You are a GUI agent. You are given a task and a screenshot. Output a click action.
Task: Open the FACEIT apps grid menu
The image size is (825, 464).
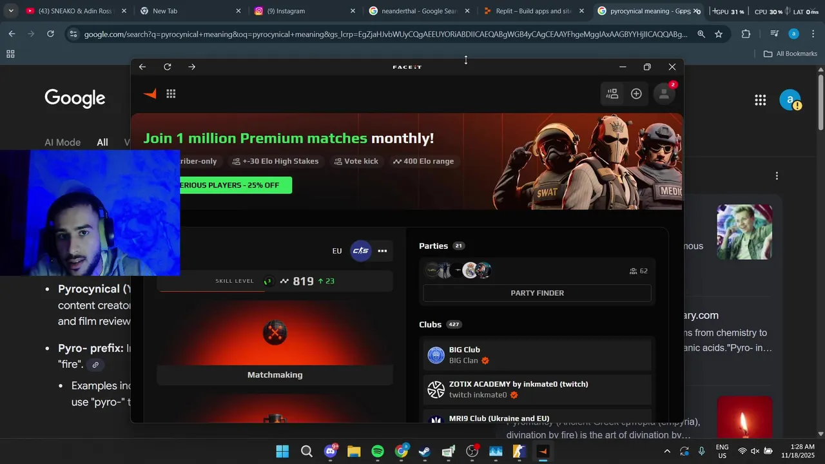171,94
